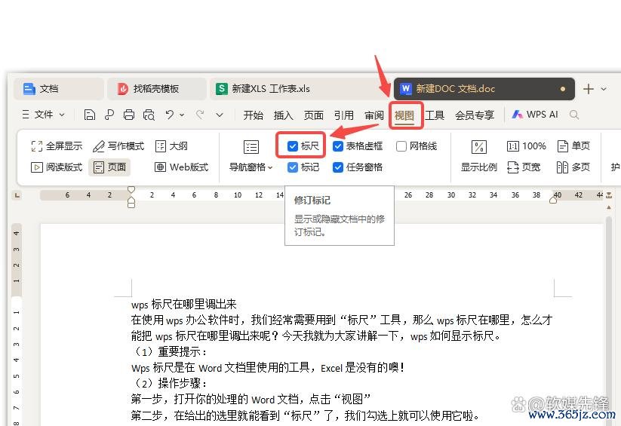The width and height of the screenshot is (621, 426).
Task: Switch to 新建XLS 工作表.xls tab
Action: pyautogui.click(x=301, y=89)
